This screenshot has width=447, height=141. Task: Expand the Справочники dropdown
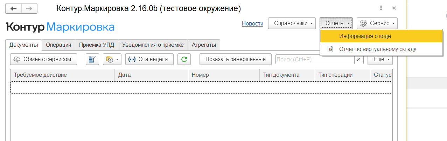click(292, 23)
